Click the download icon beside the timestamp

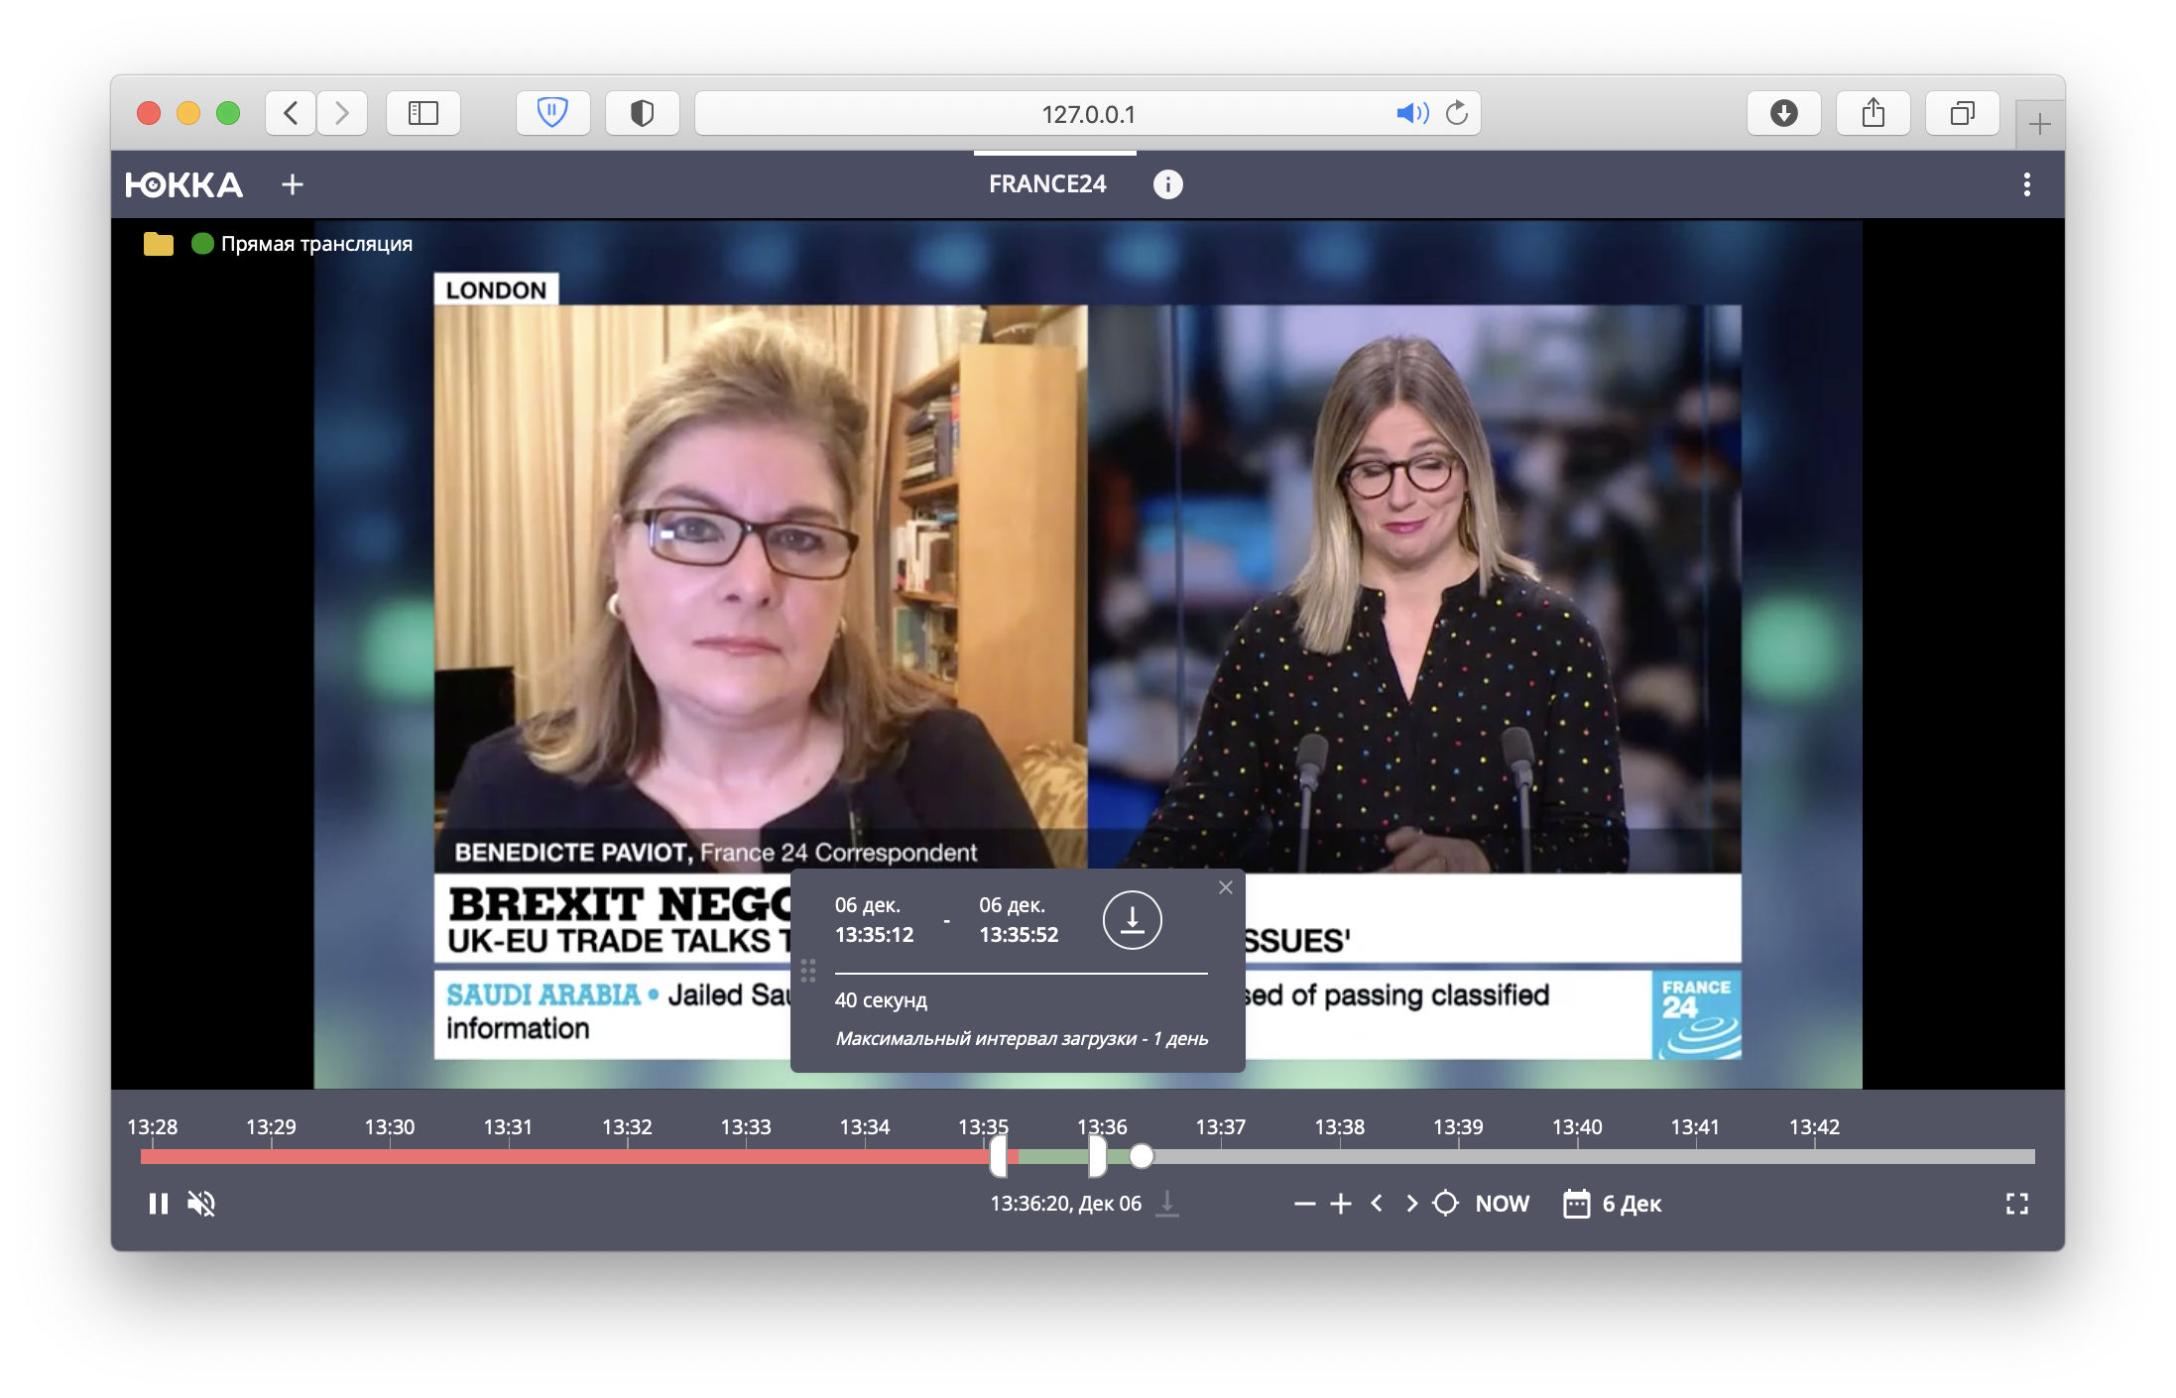pos(1168,1204)
